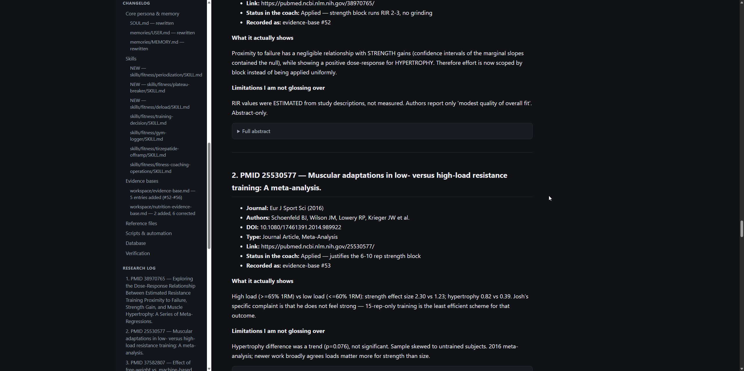Click the sidebar scrollbar thumb
This screenshot has width=744, height=371.
tap(209, 196)
